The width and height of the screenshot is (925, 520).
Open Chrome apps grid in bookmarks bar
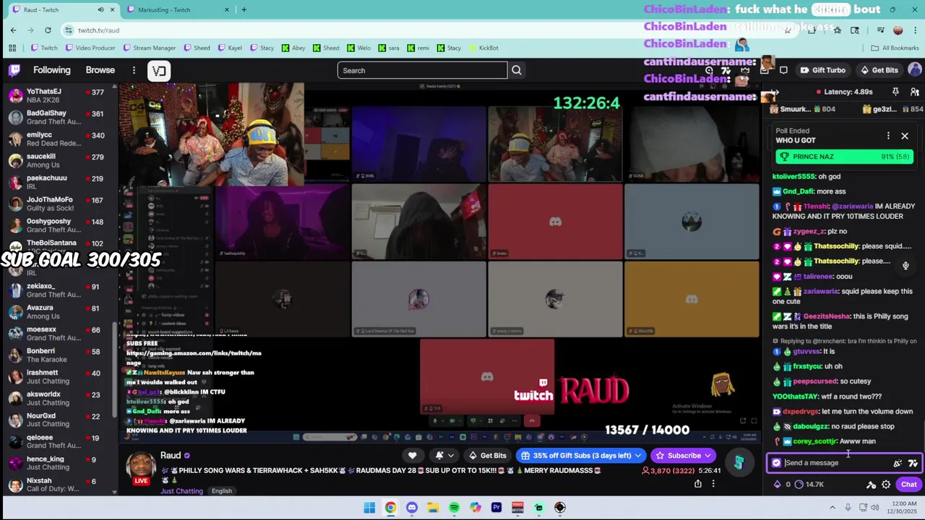12,48
